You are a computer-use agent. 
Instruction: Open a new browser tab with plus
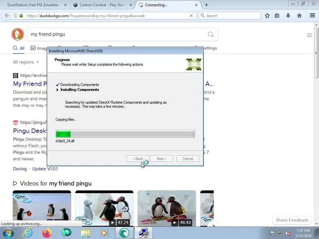pyautogui.click(x=207, y=5)
